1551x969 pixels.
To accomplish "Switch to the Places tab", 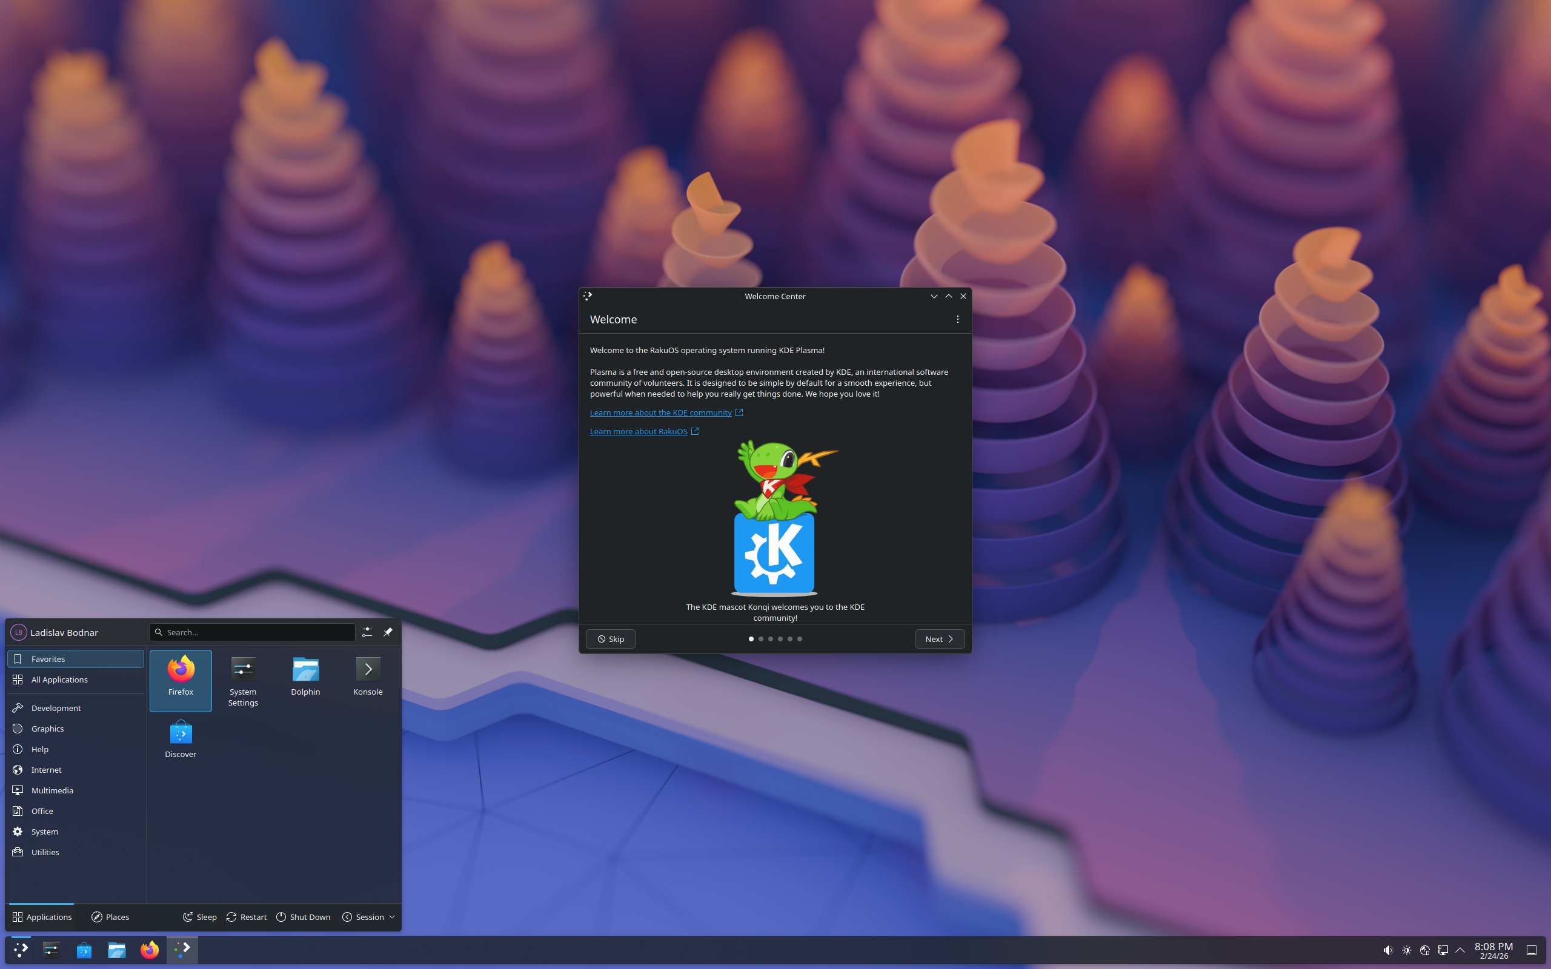I will pyautogui.click(x=110, y=917).
